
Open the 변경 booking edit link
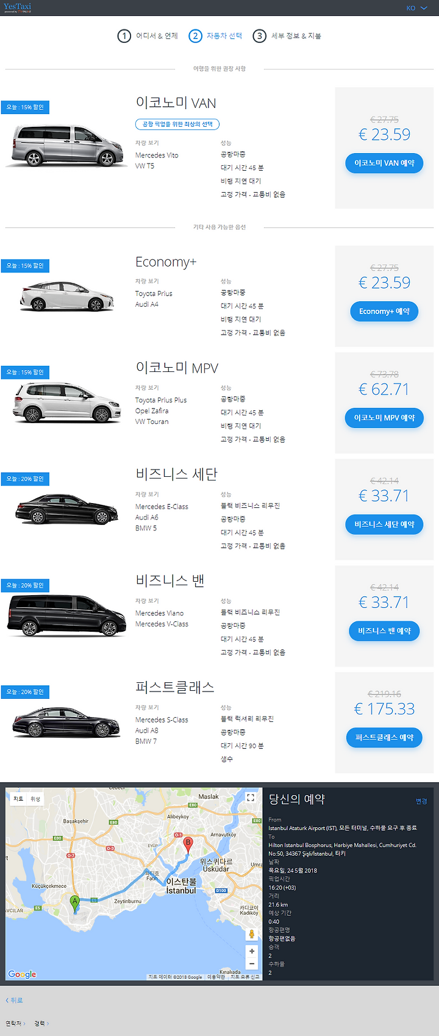(421, 801)
